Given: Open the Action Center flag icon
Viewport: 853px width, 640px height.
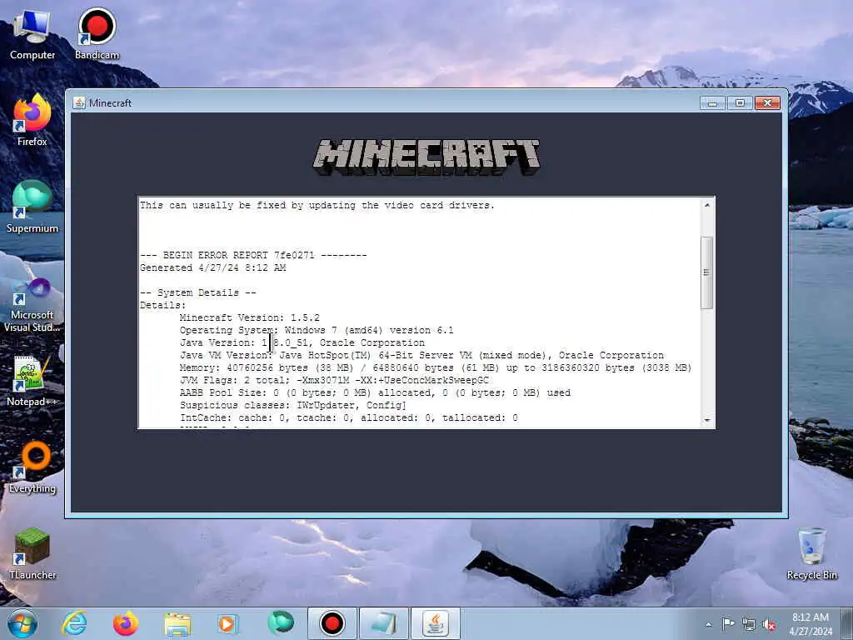Looking at the screenshot, I should pos(728,624).
